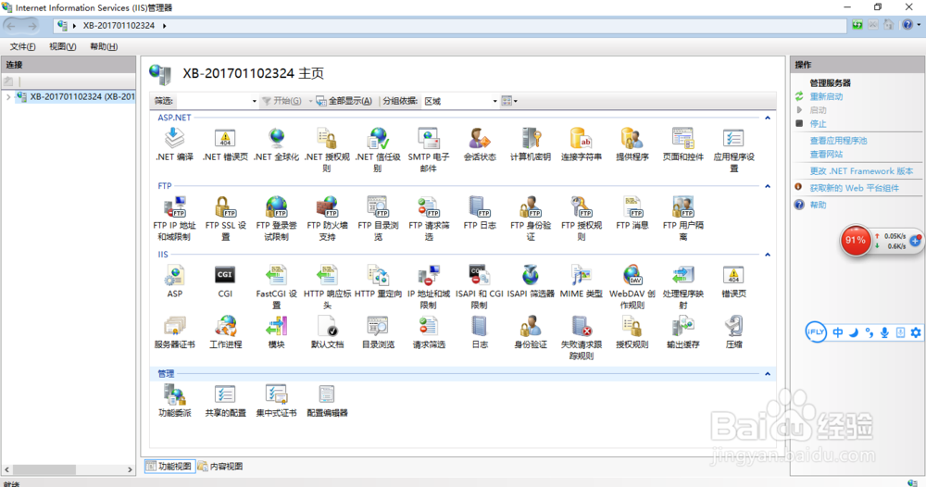
Task: Open 模块 feature
Action: pyautogui.click(x=276, y=331)
